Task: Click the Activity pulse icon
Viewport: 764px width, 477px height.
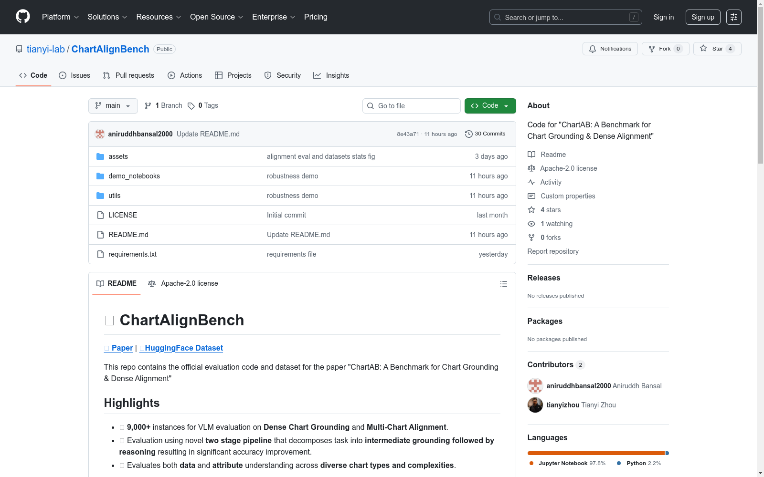Action: pyautogui.click(x=531, y=182)
